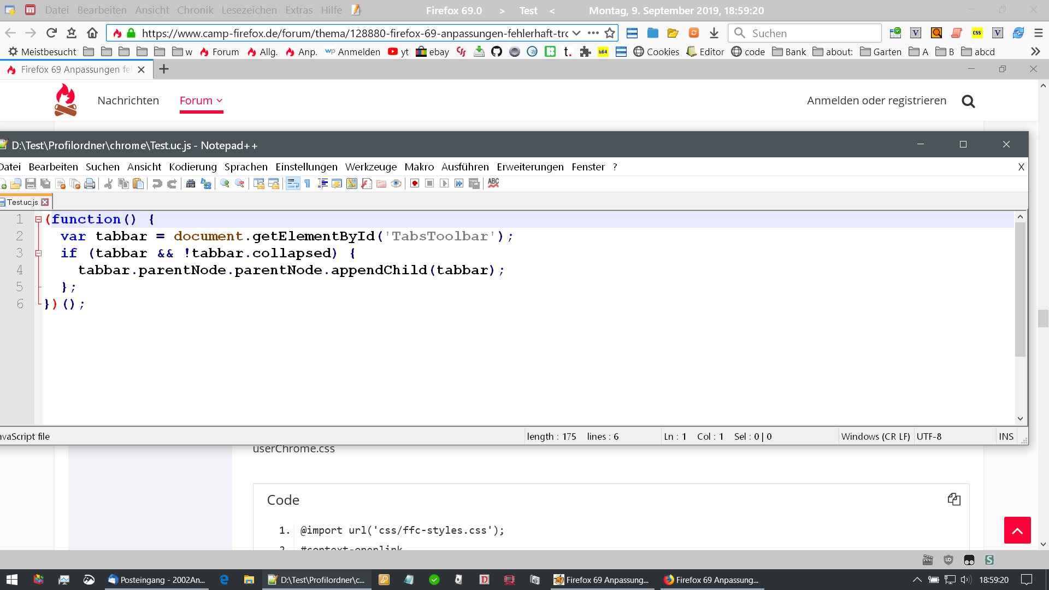Click Anmelden oder registrieren link
The height and width of the screenshot is (590, 1049).
876,101
